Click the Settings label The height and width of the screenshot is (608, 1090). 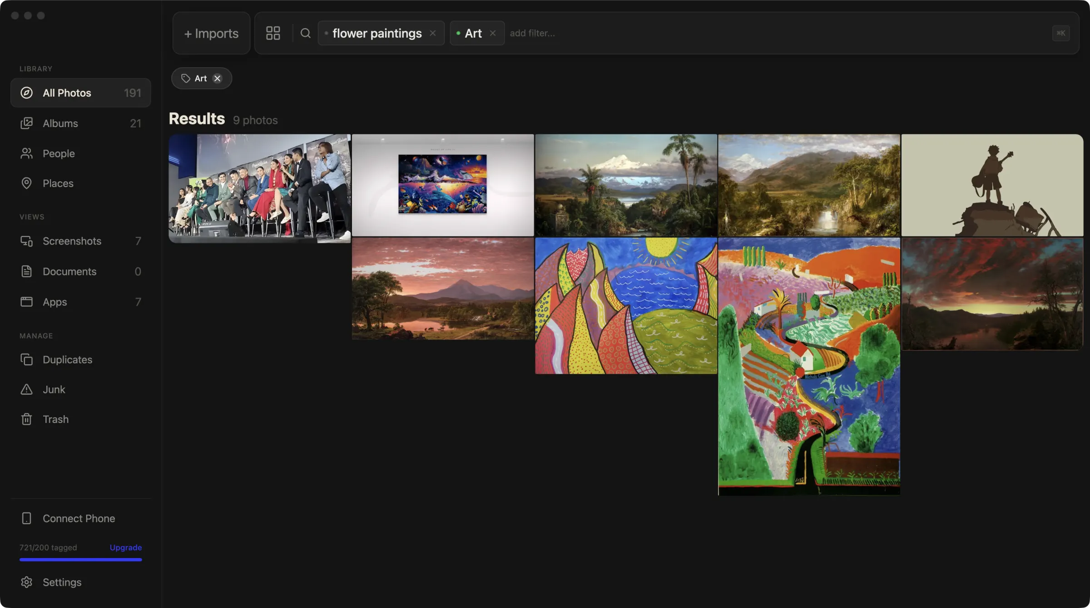click(62, 582)
